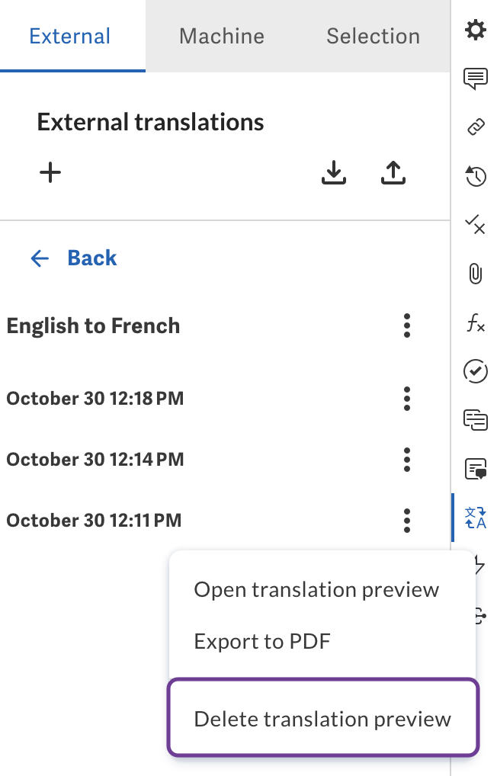Open the stacked cards icon in sidebar
The height and width of the screenshot is (776, 497).
click(x=475, y=420)
